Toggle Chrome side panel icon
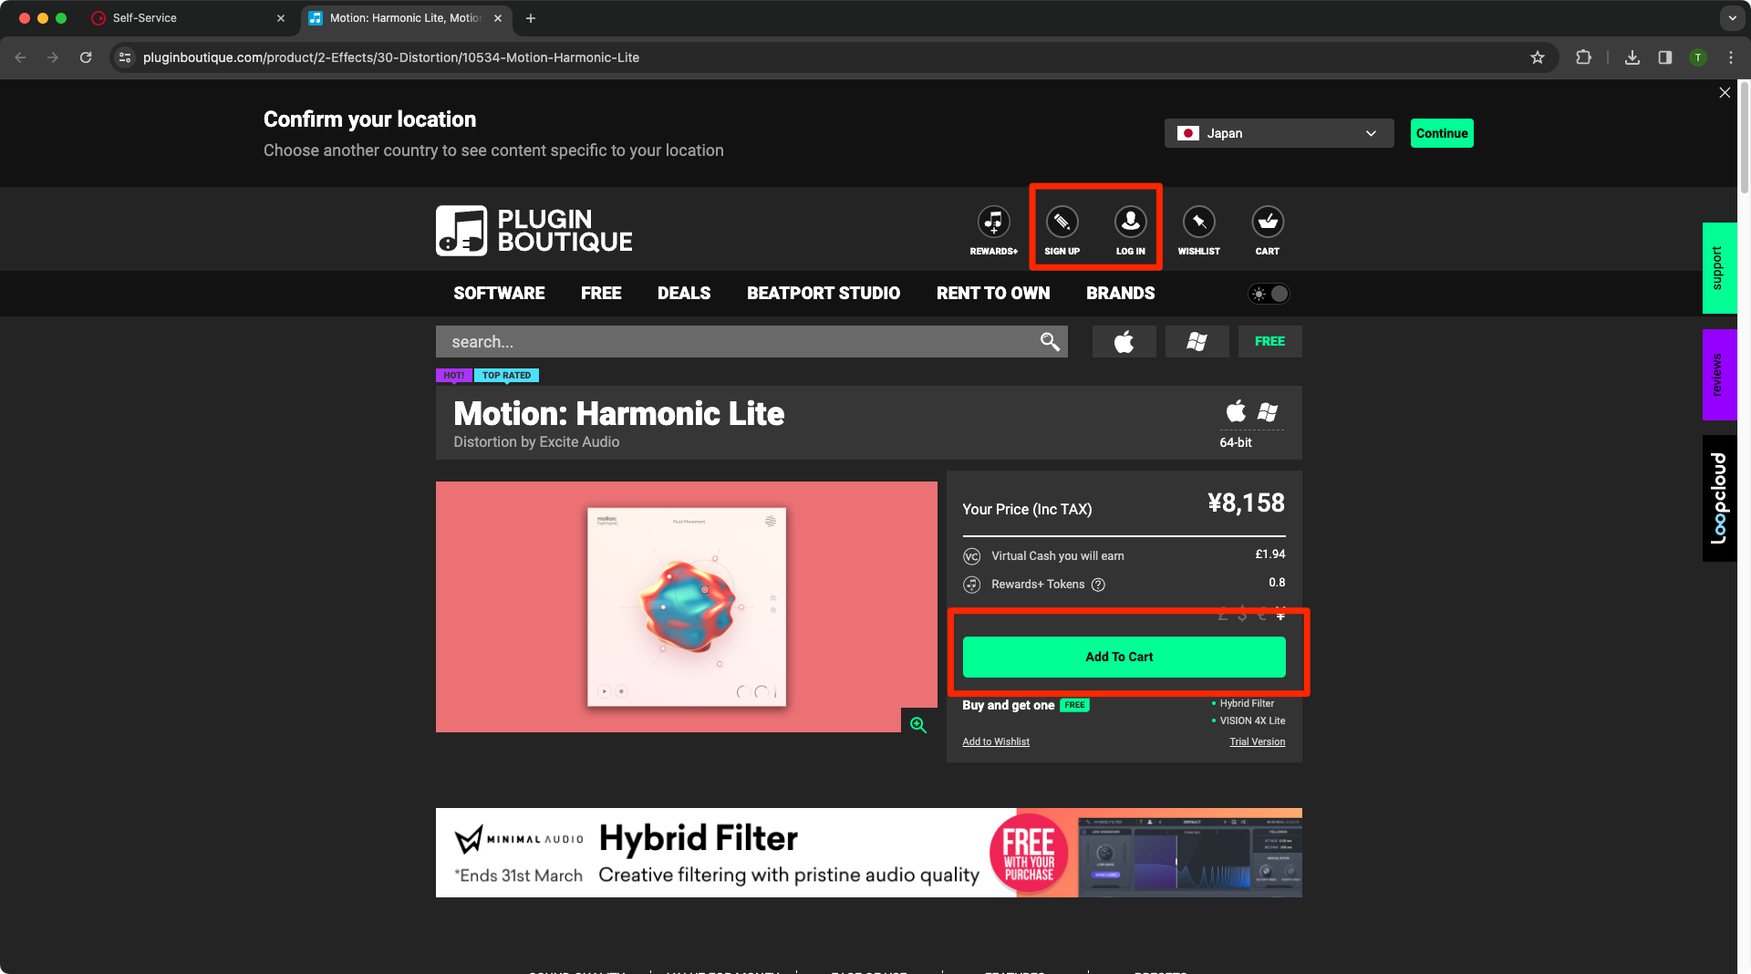Screen dimensions: 1751x974 (1664, 57)
